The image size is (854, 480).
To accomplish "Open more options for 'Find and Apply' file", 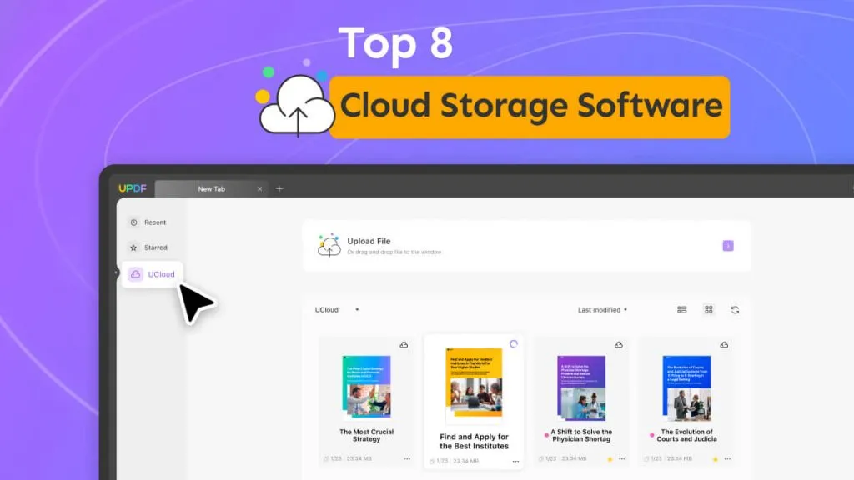I will [515, 461].
